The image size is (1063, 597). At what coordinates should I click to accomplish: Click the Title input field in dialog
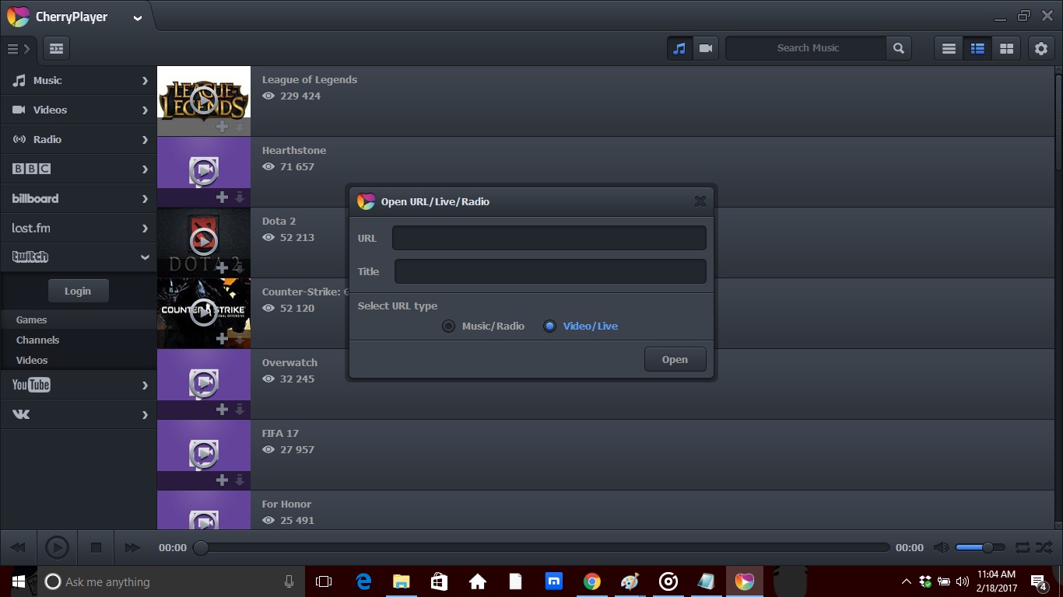550,271
